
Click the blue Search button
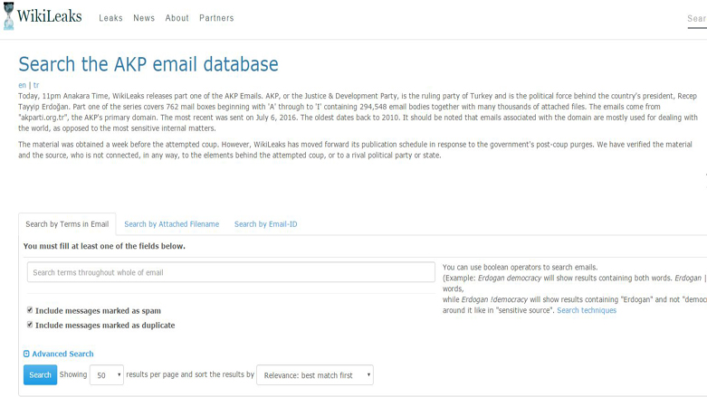coord(40,375)
